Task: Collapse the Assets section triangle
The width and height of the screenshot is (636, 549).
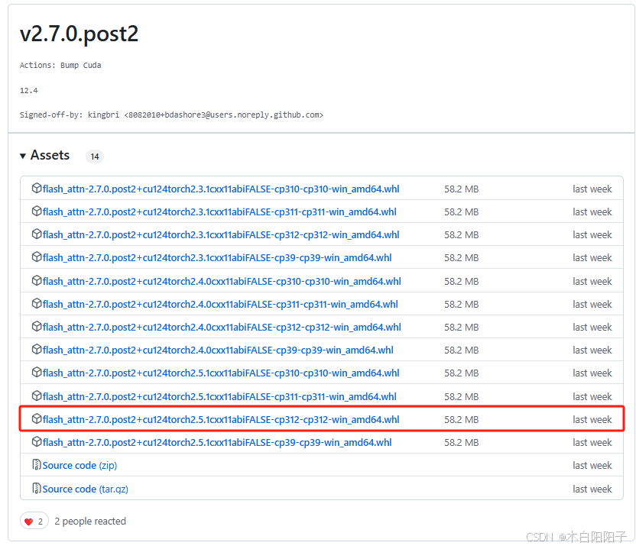Action: [x=23, y=156]
